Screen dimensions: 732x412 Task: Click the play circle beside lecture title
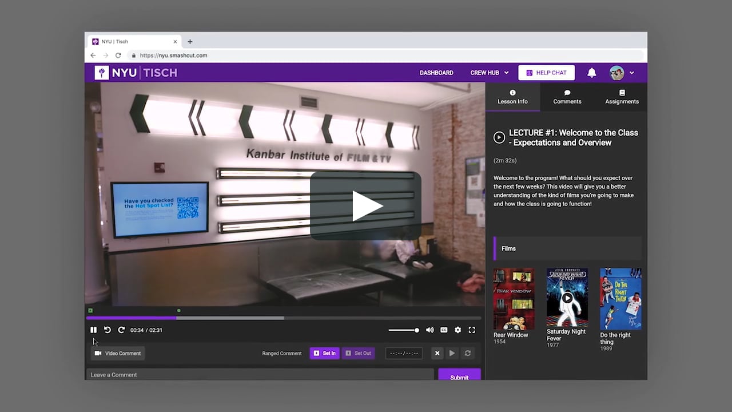pos(499,137)
